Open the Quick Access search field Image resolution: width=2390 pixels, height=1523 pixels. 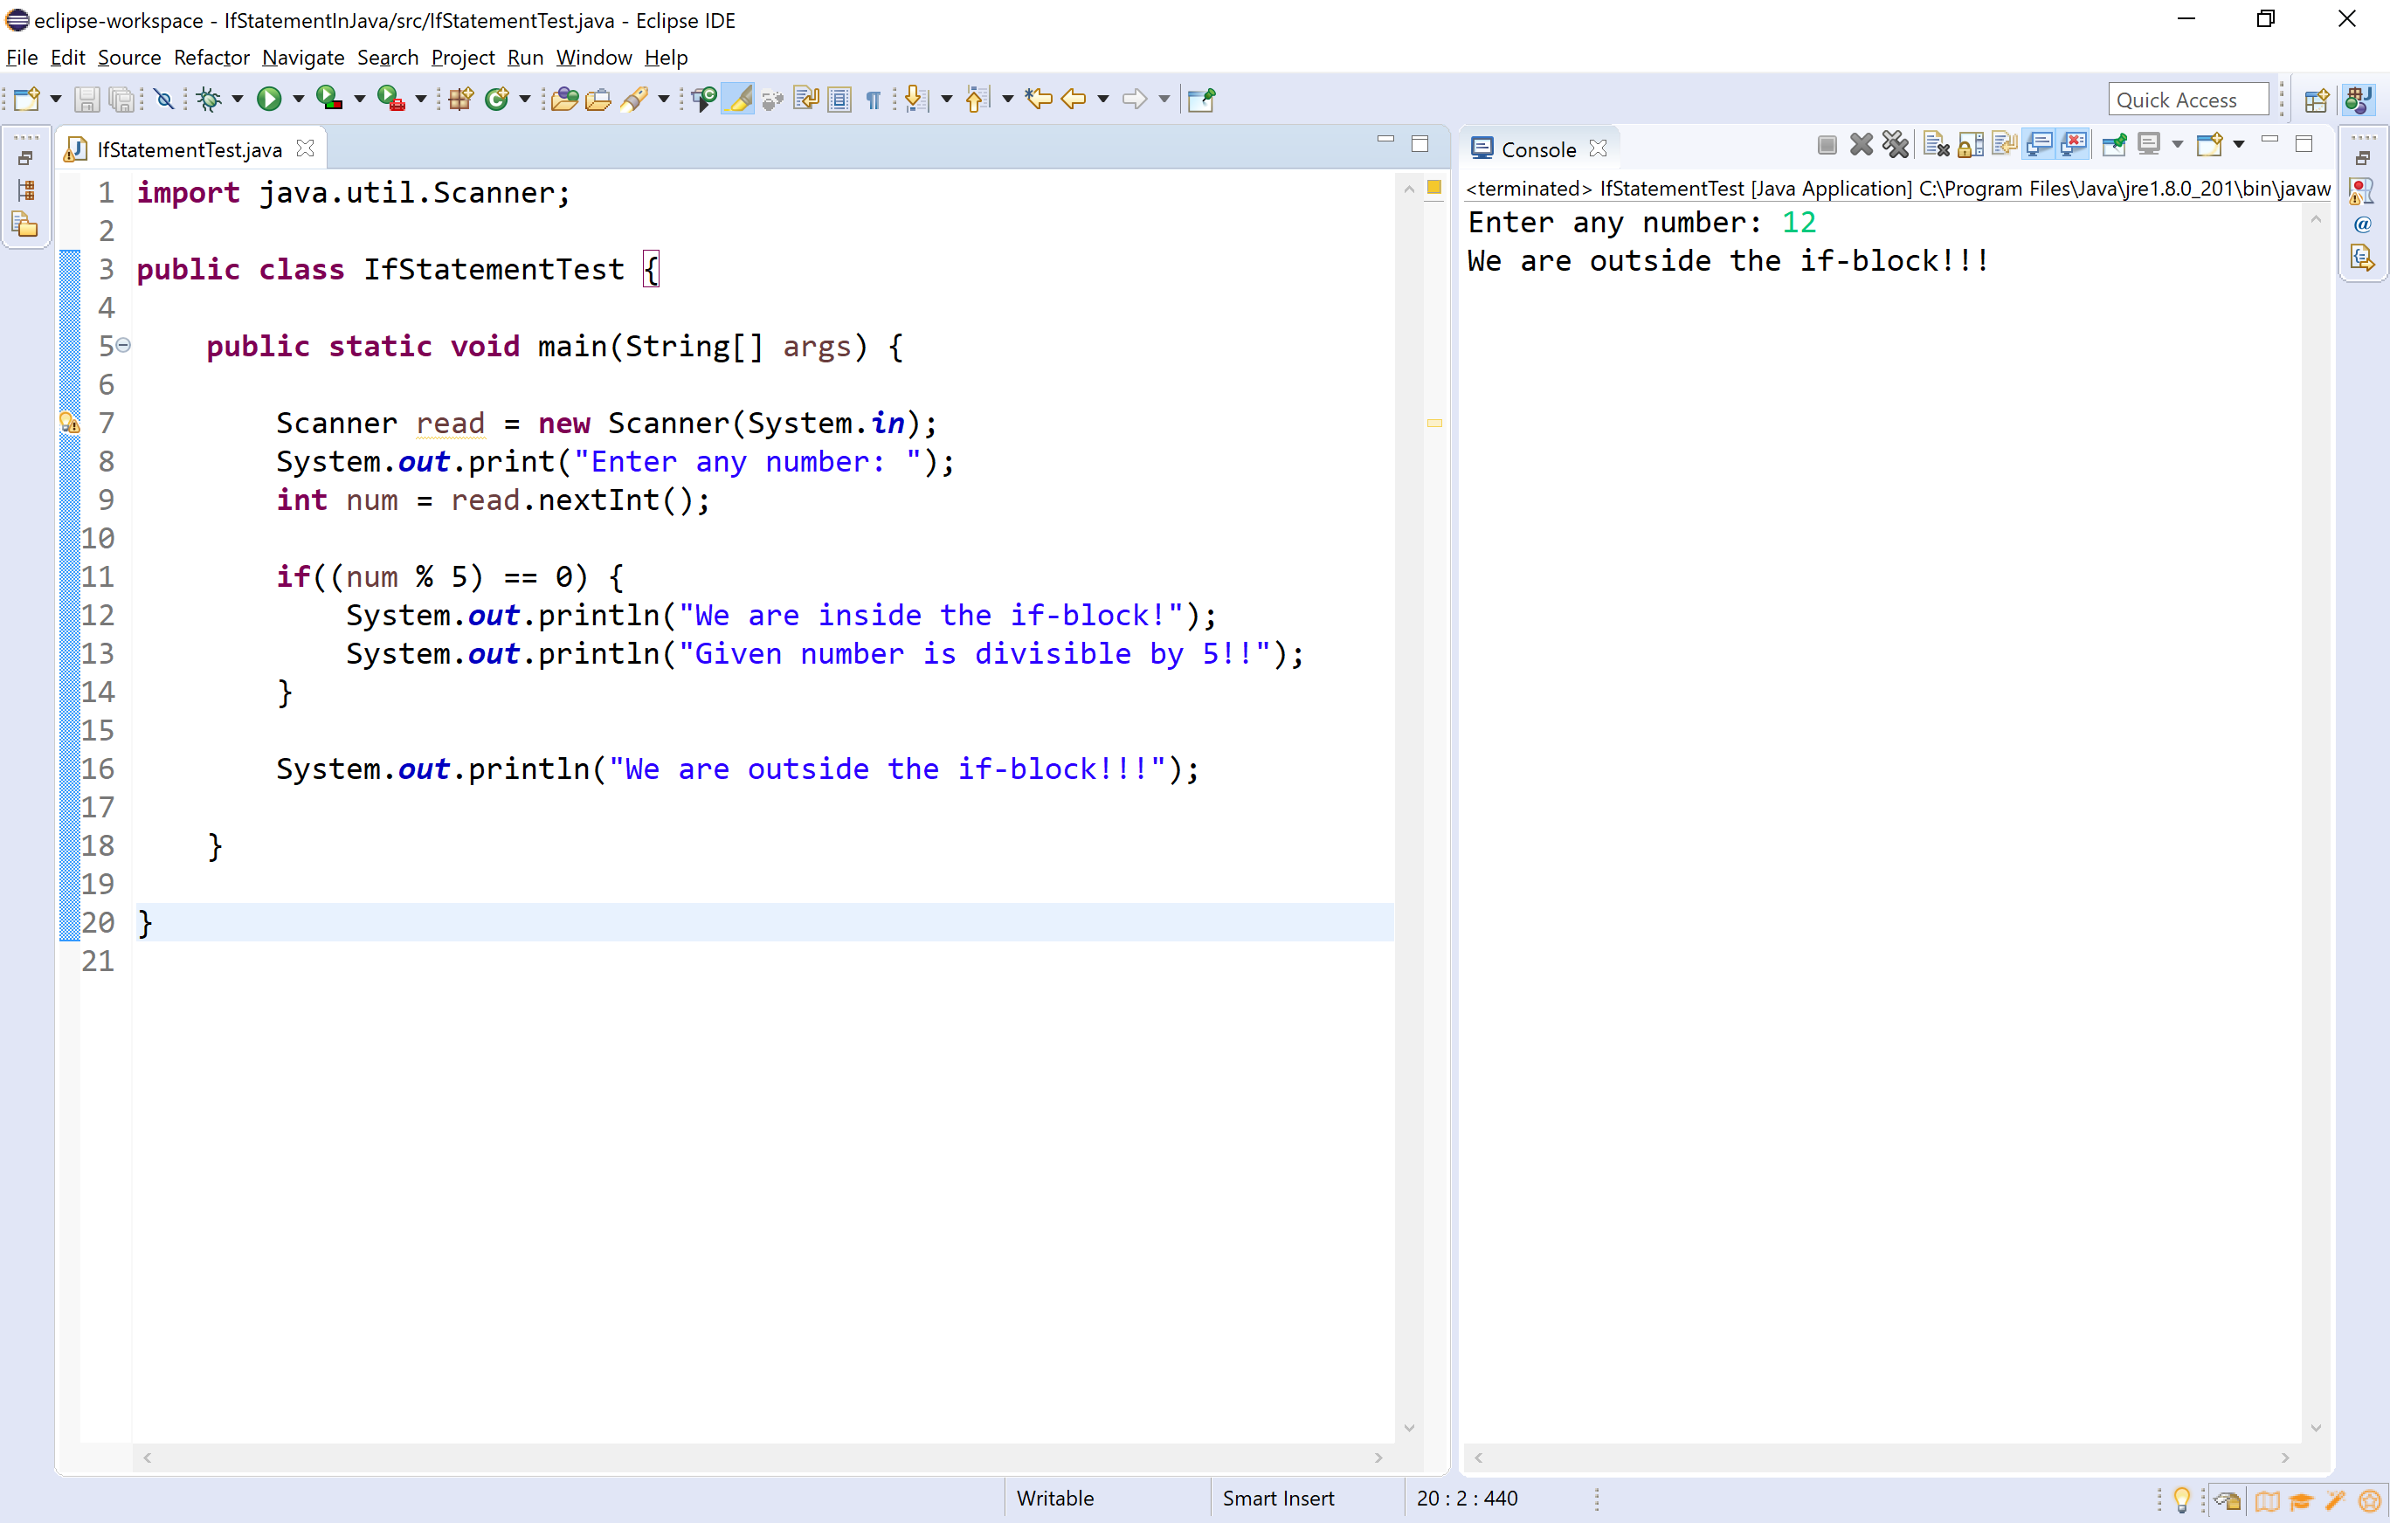click(x=2187, y=98)
